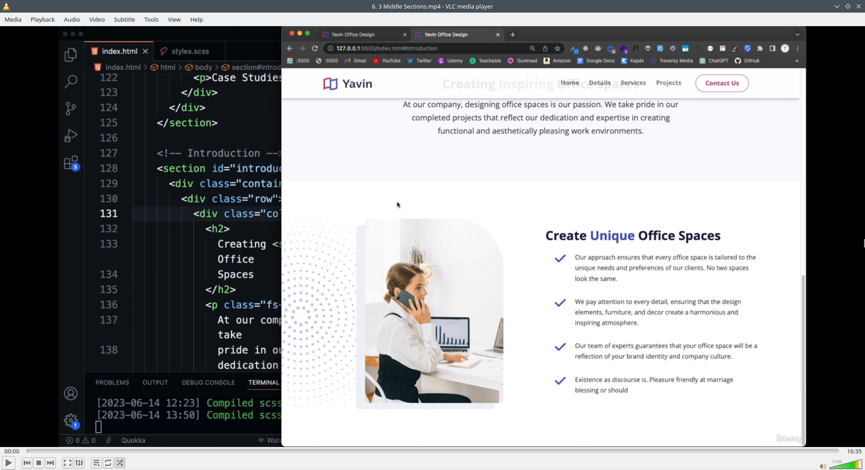Show the VLC playlist
This screenshot has width=865, height=470.
pyautogui.click(x=96, y=463)
